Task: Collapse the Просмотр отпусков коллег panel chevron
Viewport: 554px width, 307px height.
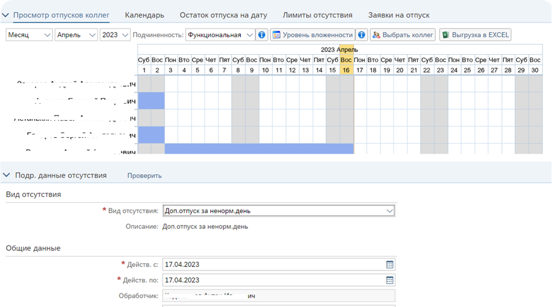Action: (x=6, y=15)
